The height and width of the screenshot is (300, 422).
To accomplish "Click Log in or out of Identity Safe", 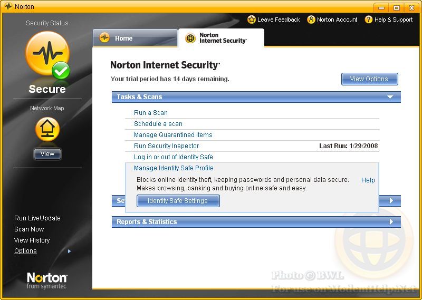I will click(174, 157).
